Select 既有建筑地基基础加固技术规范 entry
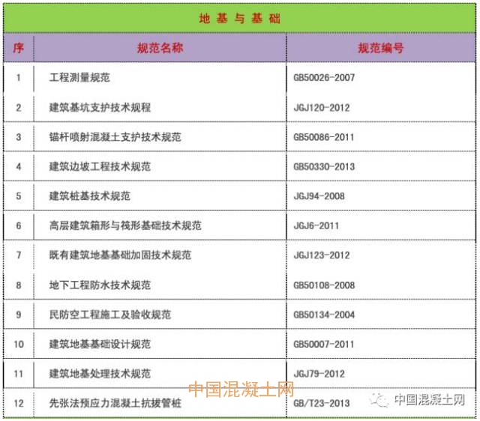Screen dimensions: 480x421 [x=120, y=255]
